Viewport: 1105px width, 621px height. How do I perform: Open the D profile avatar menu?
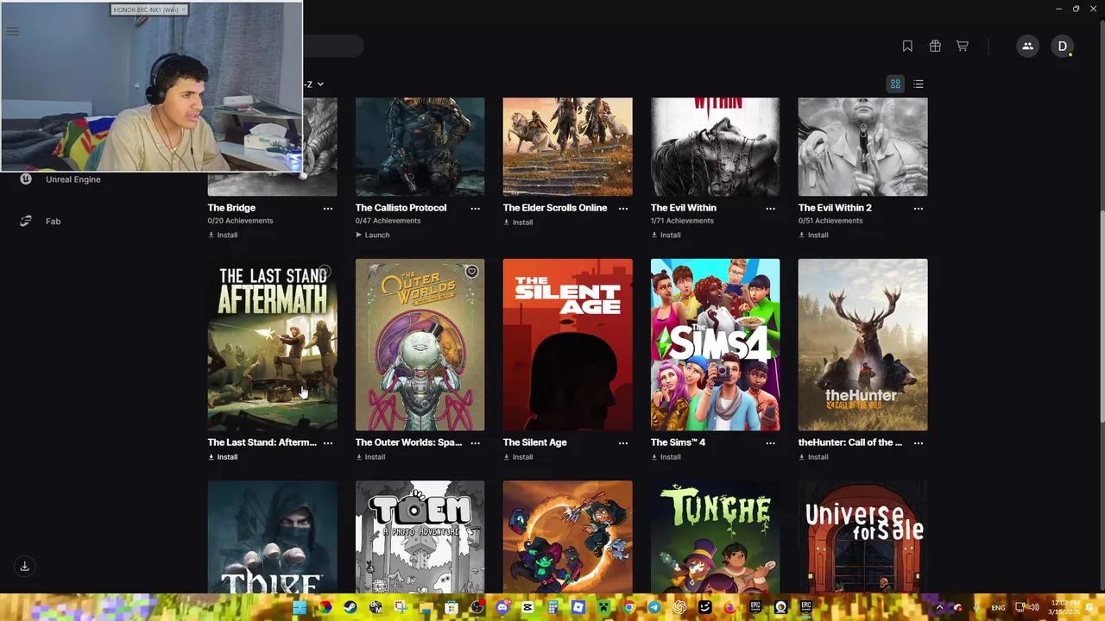tap(1063, 47)
